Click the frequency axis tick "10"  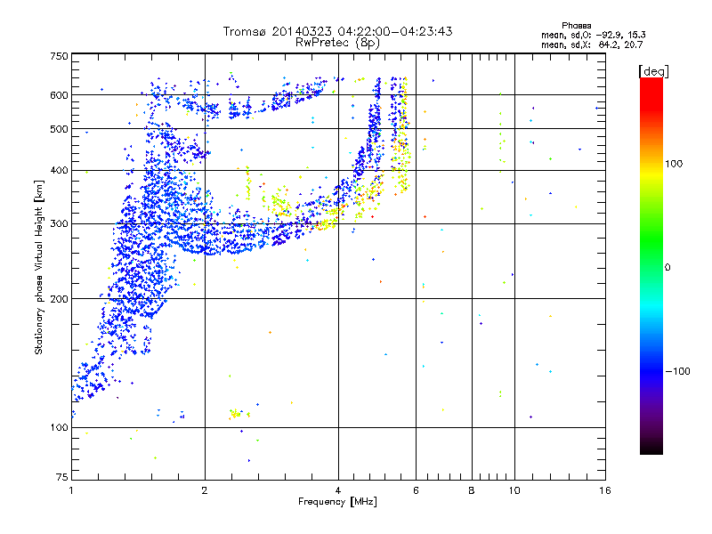pyautogui.click(x=514, y=490)
